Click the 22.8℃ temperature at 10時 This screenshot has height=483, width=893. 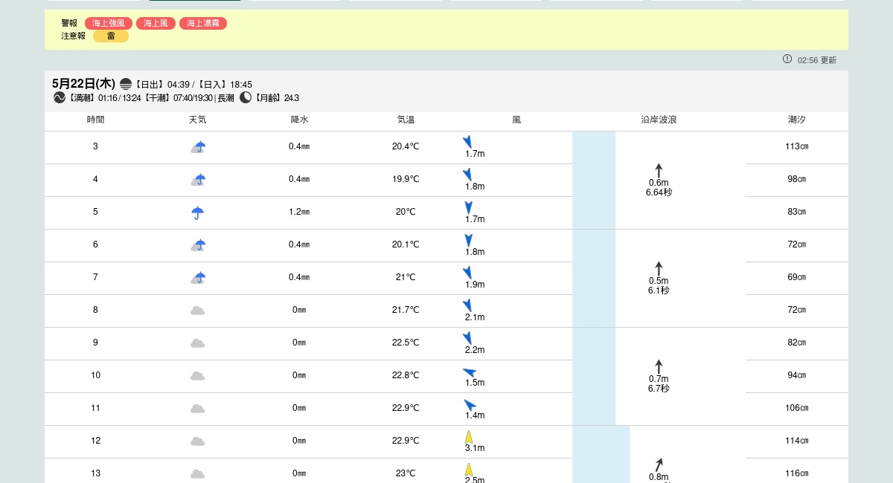(x=406, y=375)
